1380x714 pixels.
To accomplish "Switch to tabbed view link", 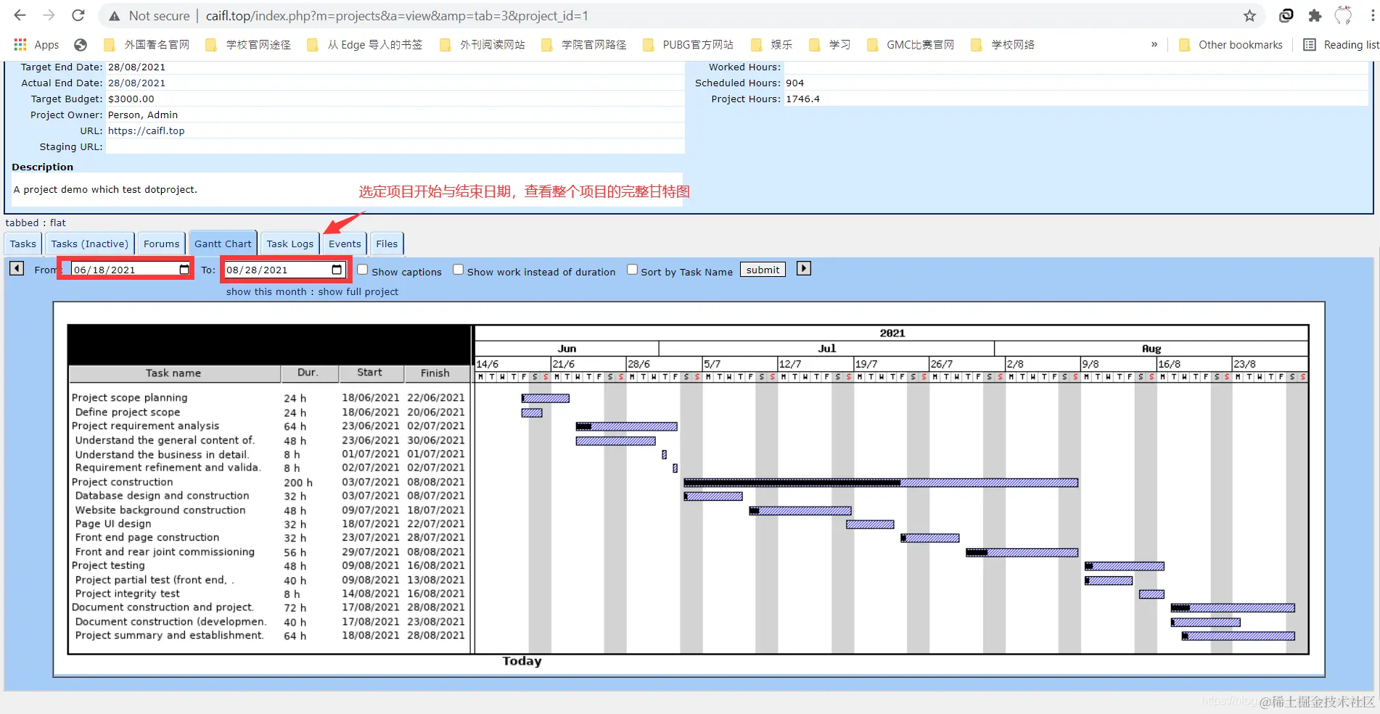I will coord(22,223).
